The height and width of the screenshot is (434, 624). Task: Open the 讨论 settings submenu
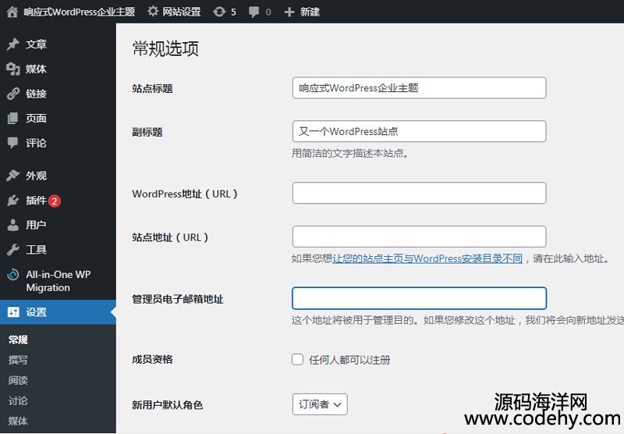pos(18,400)
